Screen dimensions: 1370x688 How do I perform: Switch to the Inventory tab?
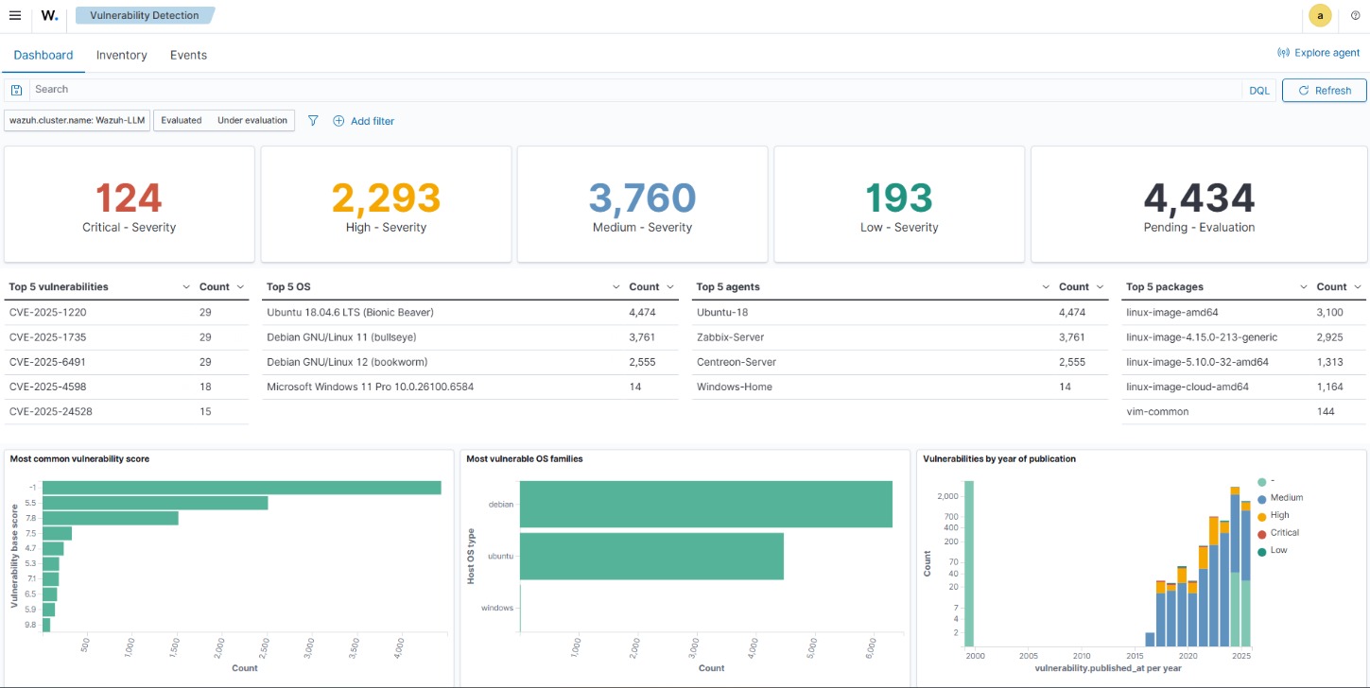coord(122,55)
